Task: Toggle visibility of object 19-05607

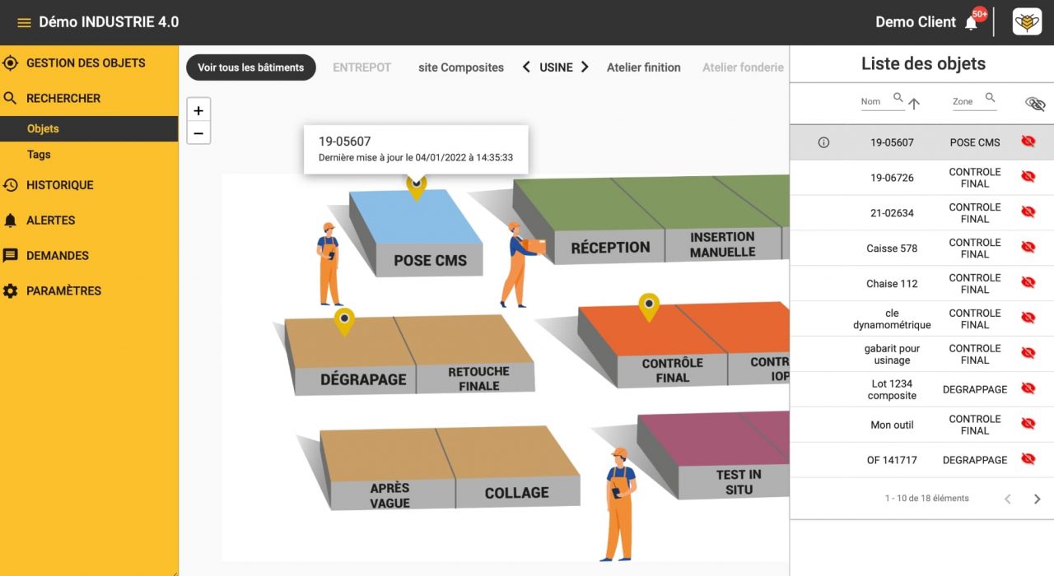Action: (x=1028, y=142)
